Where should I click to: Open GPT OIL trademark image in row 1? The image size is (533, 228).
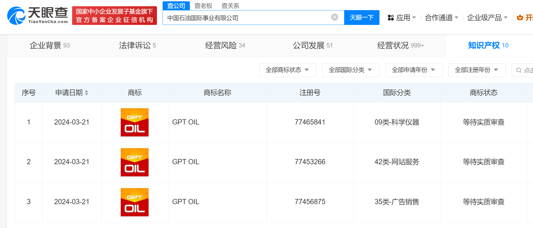[x=135, y=122]
